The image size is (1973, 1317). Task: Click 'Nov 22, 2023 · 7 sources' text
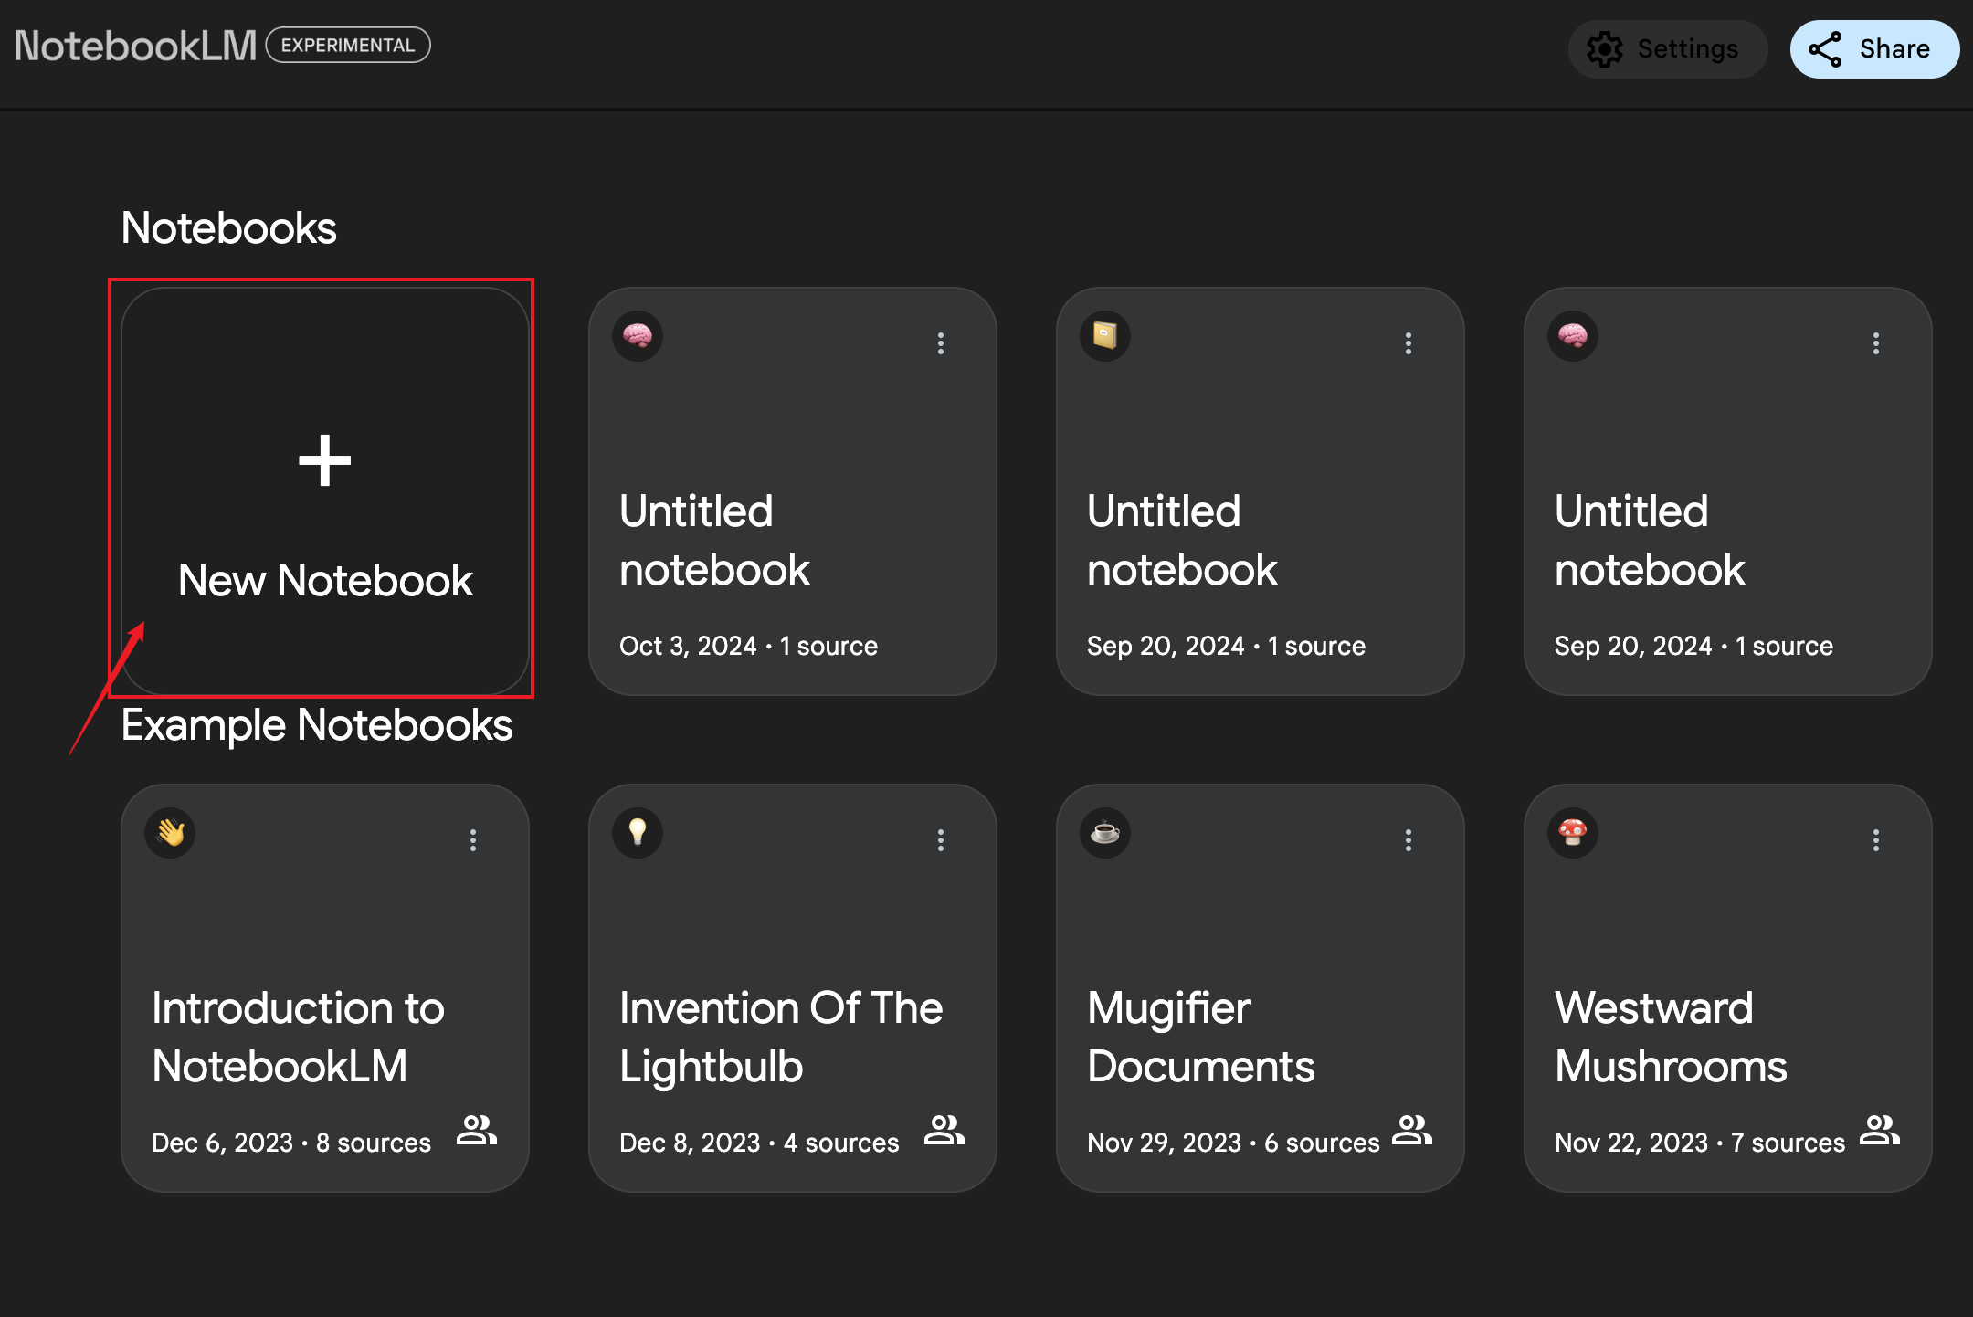pyautogui.click(x=1700, y=1143)
